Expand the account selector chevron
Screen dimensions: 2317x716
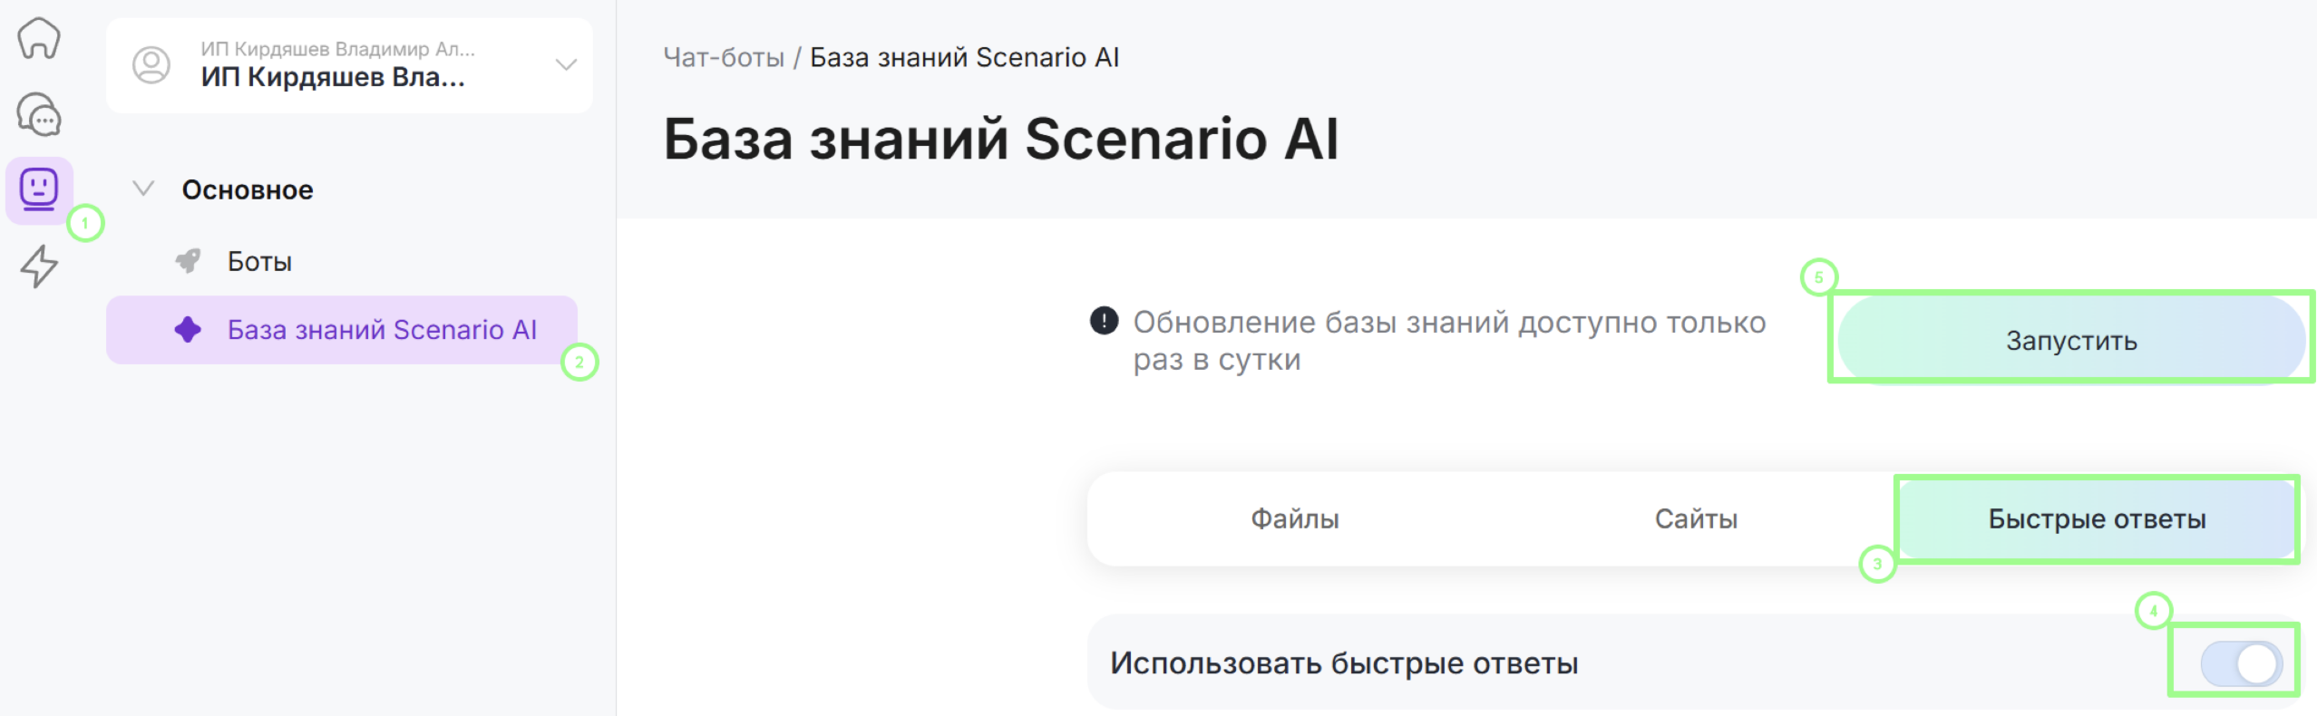[x=566, y=65]
